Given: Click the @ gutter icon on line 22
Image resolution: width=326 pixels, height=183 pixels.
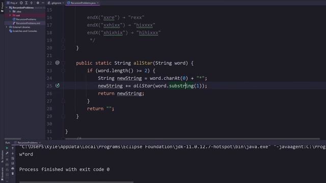Looking at the screenshot, I should tap(58, 63).
